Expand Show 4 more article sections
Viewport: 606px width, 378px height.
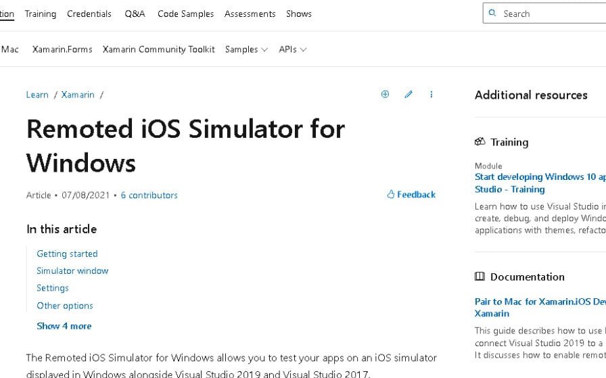64,326
